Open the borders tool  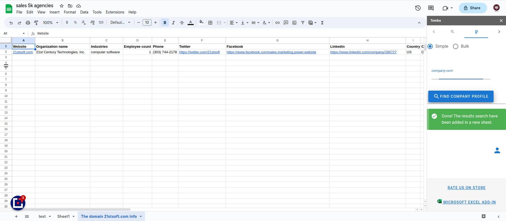point(210,23)
